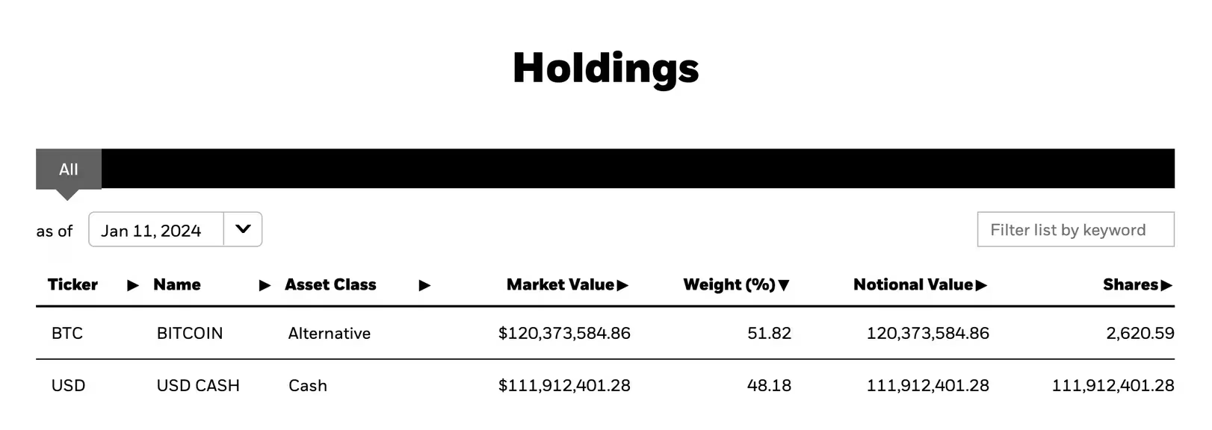Click the Holdings page title
Viewport: 1212px width, 430px height.
605,68
